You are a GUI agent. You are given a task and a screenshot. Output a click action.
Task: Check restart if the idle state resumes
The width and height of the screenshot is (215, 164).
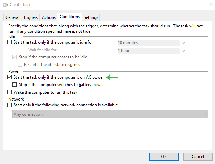(x=20, y=65)
